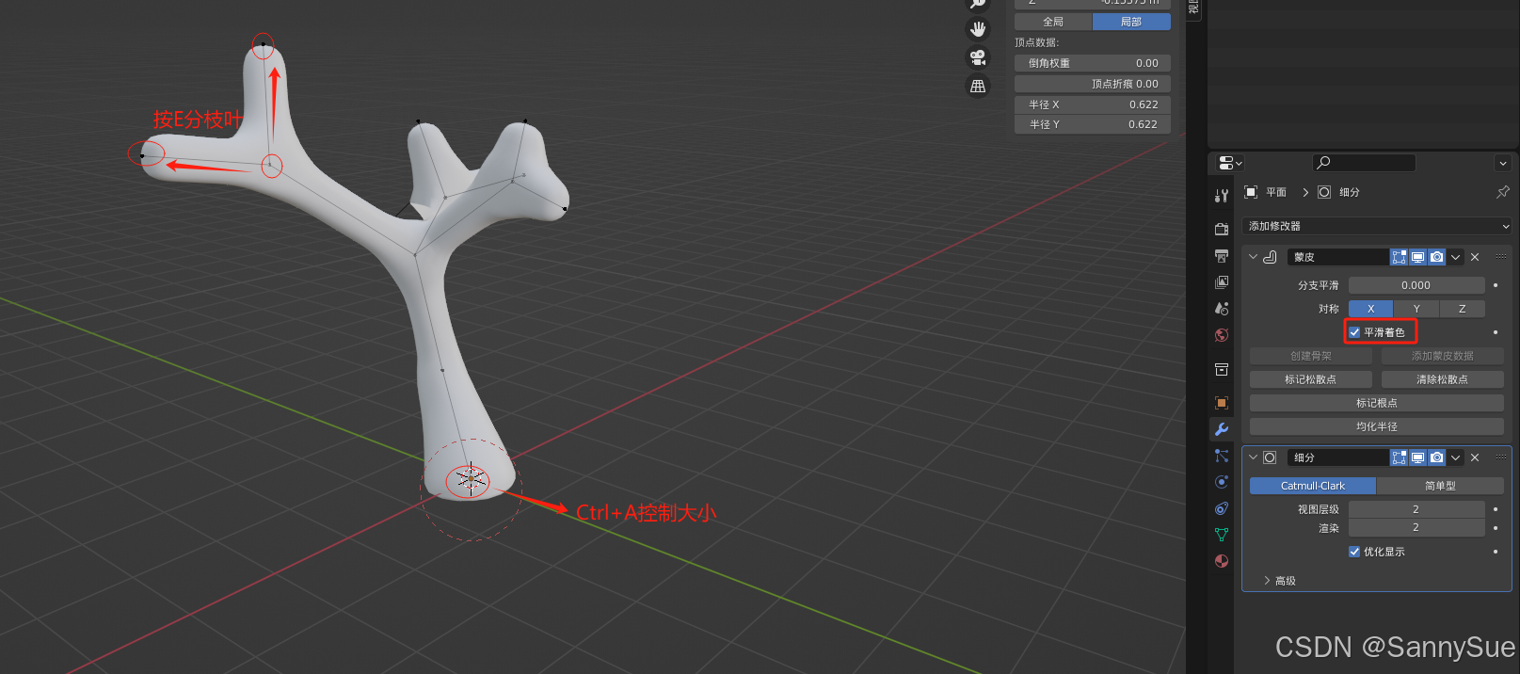
Task: Open the Material properties sphere icon
Action: [x=1222, y=561]
